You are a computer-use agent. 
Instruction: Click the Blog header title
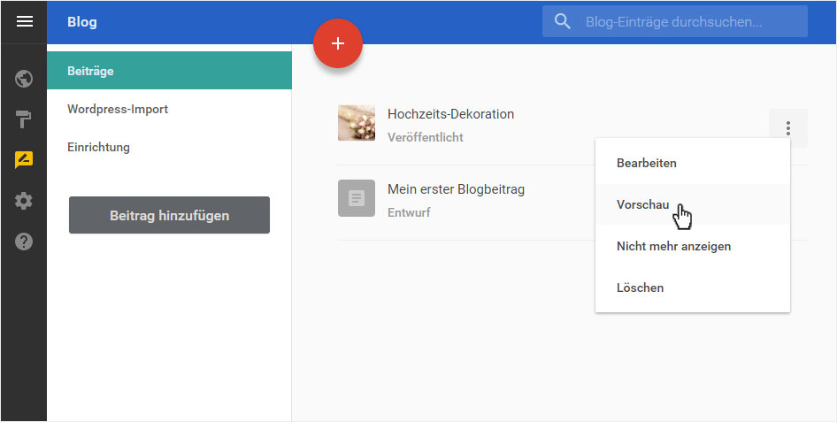[x=82, y=22]
